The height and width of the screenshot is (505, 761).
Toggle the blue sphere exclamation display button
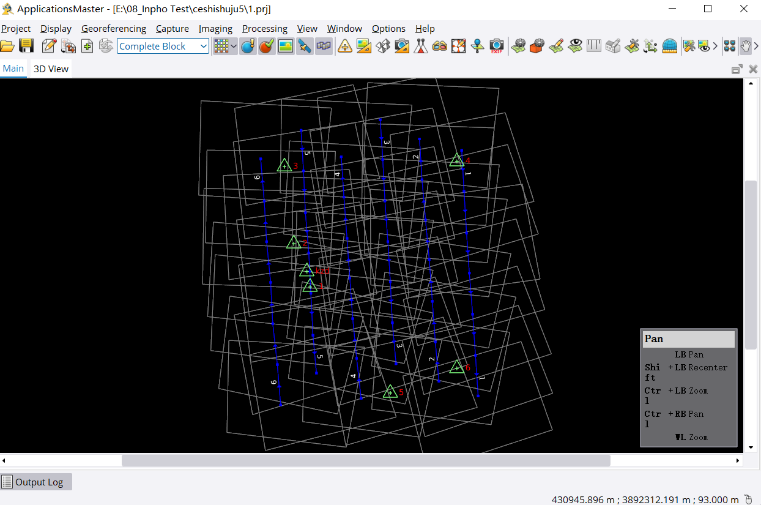pos(248,46)
